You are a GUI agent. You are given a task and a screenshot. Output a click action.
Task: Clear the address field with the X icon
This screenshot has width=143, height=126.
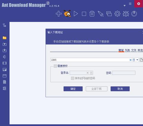[130, 60]
